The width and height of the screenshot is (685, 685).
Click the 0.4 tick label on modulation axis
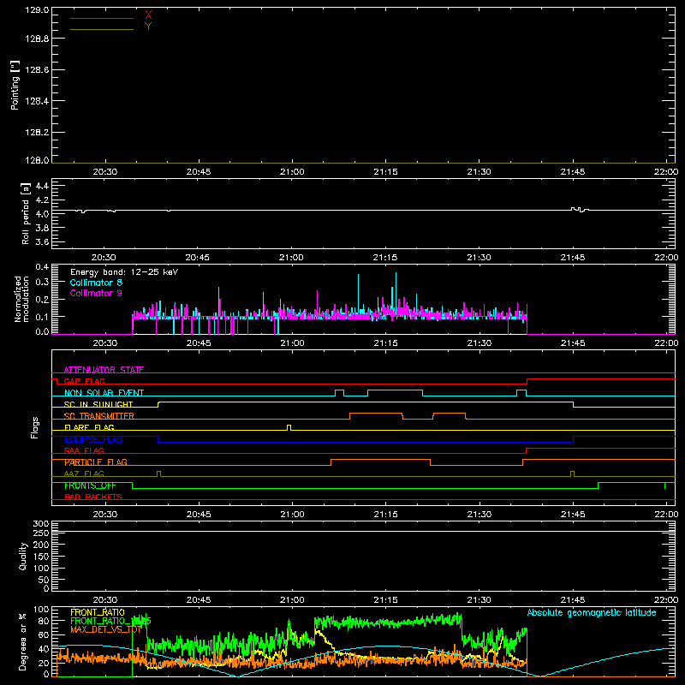click(x=42, y=267)
